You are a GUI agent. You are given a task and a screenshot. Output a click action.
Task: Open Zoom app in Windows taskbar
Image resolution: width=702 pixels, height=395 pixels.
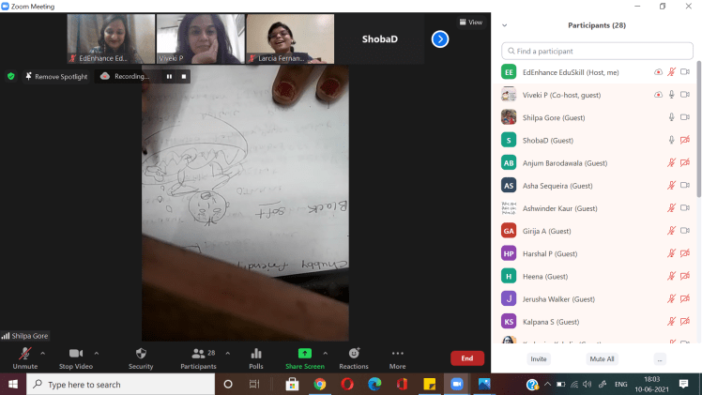(457, 385)
